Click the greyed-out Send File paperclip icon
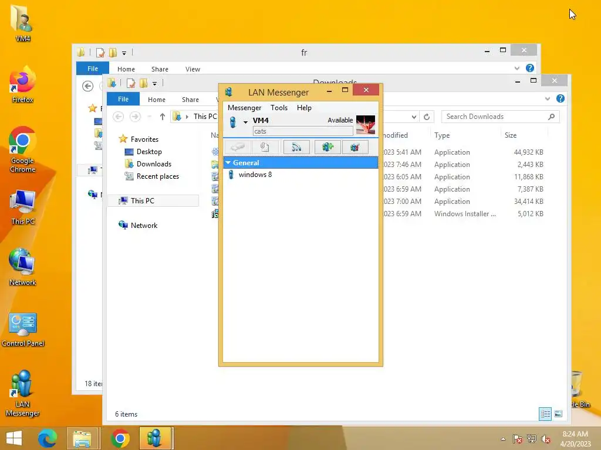 [x=265, y=147]
